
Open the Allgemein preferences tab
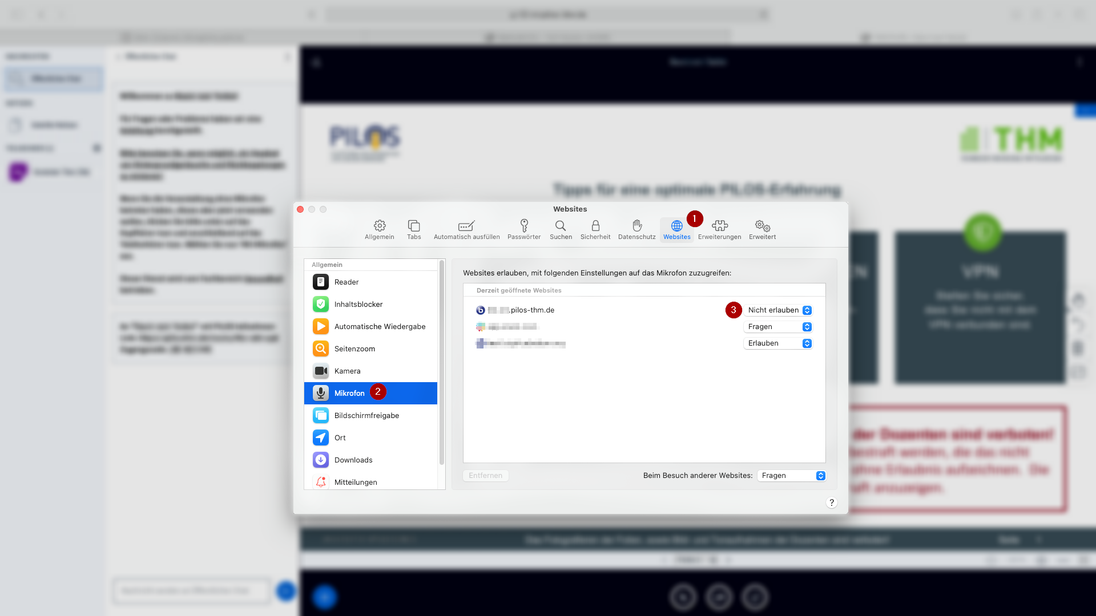[x=380, y=230]
